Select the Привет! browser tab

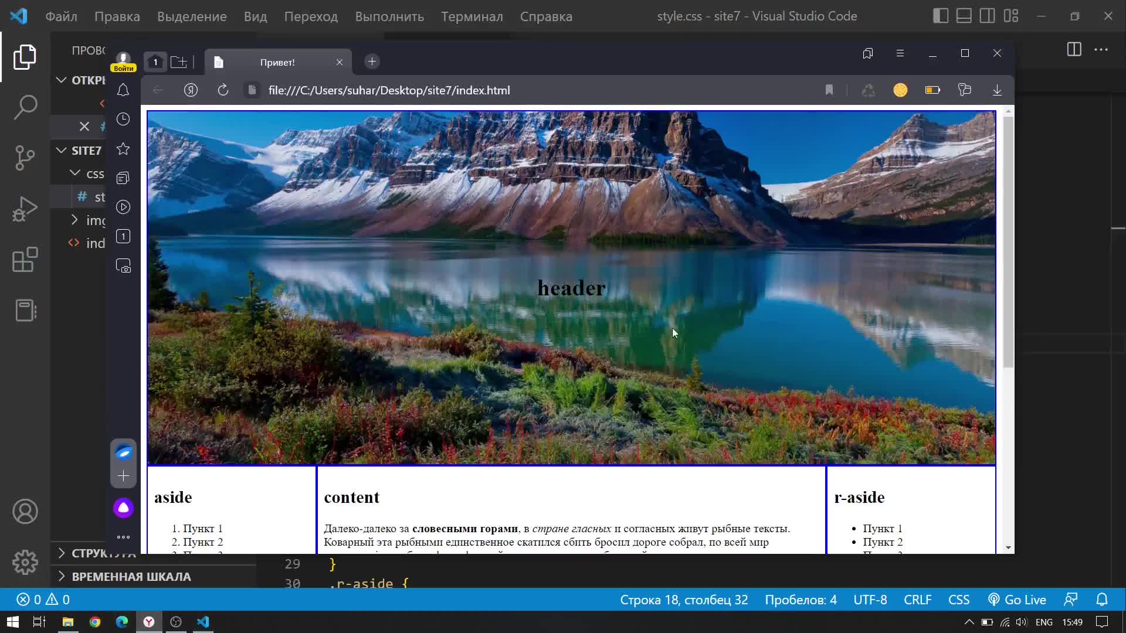pos(277,62)
